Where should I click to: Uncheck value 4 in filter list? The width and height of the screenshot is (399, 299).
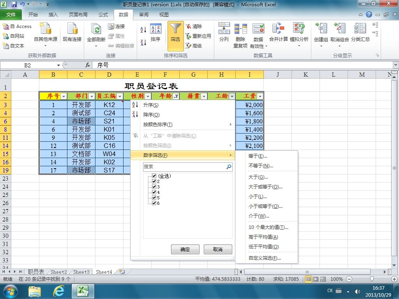(x=154, y=192)
